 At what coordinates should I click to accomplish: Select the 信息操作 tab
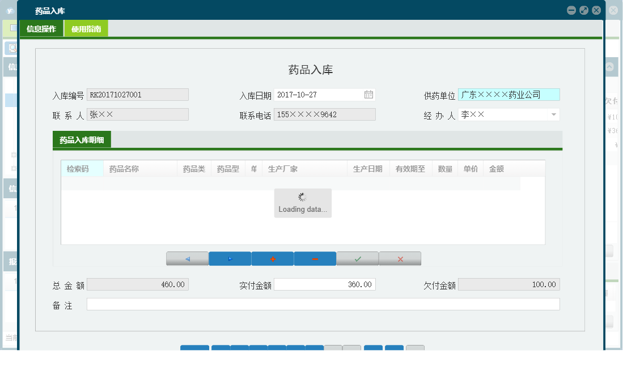coord(41,27)
